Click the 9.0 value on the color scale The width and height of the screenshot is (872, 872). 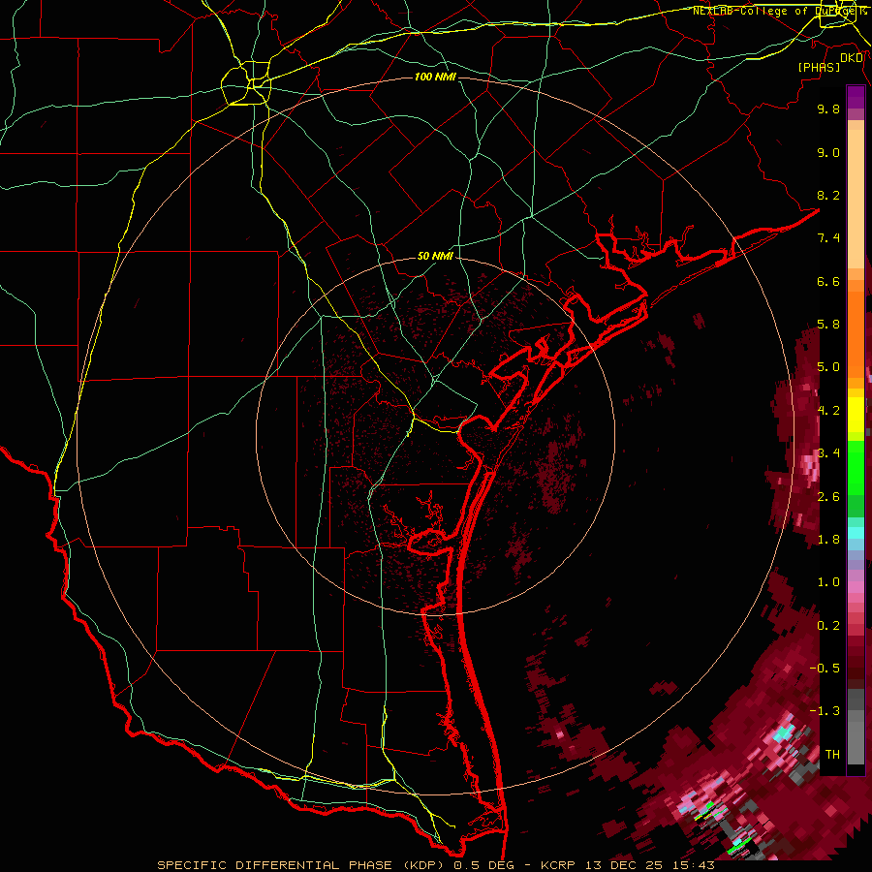(x=828, y=152)
